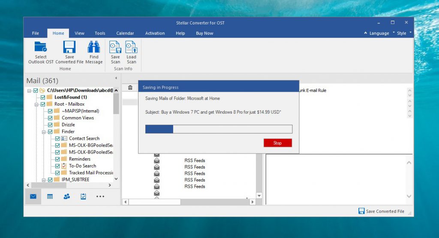The height and width of the screenshot is (238, 439).
Task: Open more views ellipsis icon
Action: pyautogui.click(x=100, y=196)
